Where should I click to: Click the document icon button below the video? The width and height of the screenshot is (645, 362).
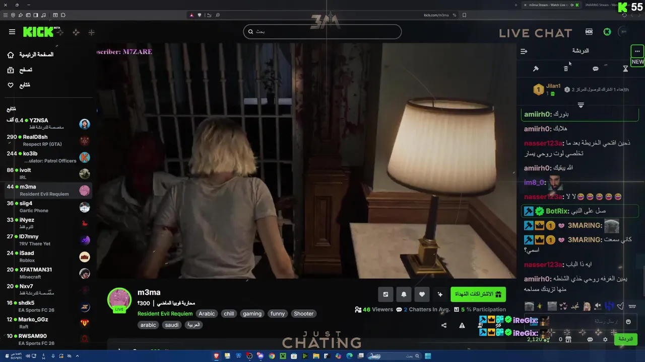point(385,294)
